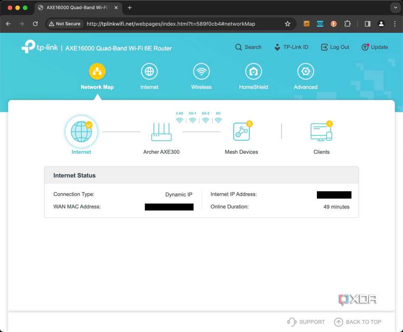The width and height of the screenshot is (403, 332).
Task: Select the AXE16000 Quad-Band Wi-Fi tab
Action: coord(77,8)
